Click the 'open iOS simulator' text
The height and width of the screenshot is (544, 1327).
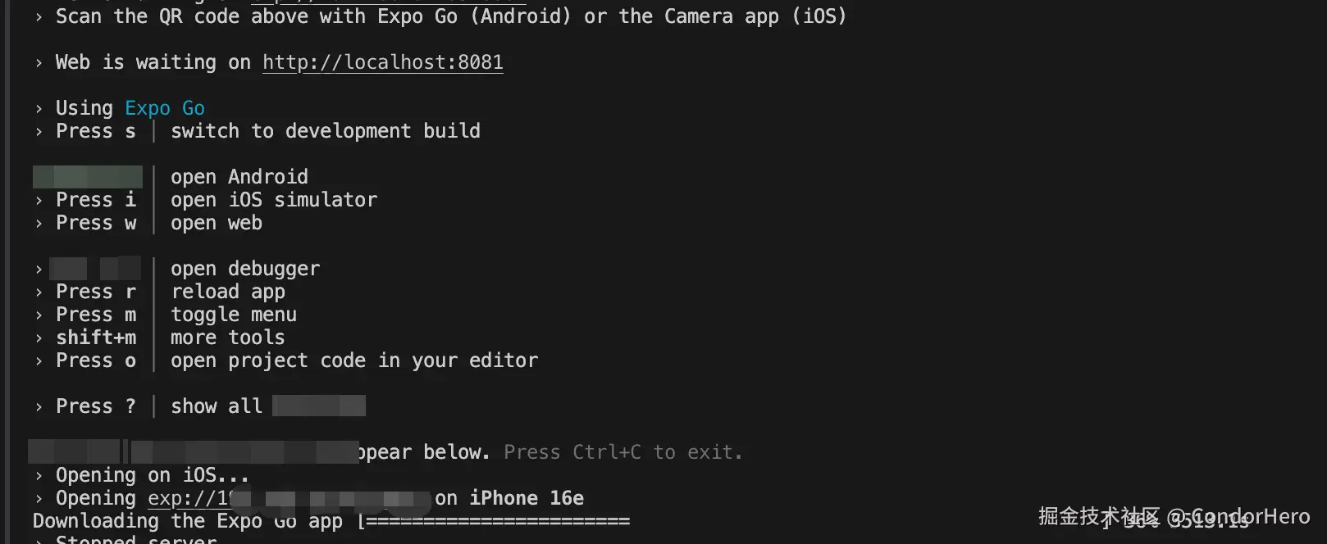(x=274, y=200)
